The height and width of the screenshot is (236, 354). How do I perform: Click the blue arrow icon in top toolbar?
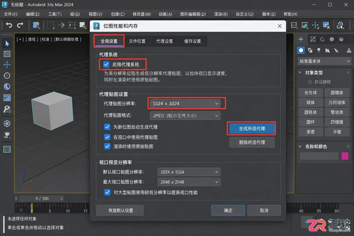61,25
